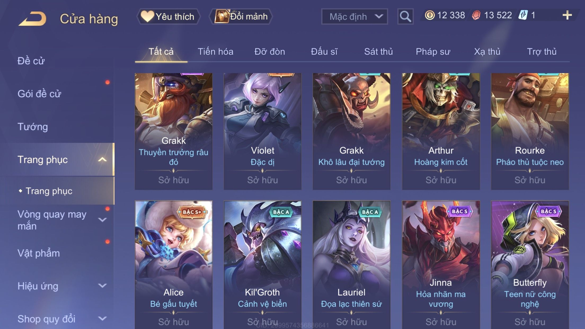Tap the heart icon in Yêu thích
Image resolution: width=585 pixels, height=329 pixels.
pyautogui.click(x=147, y=16)
